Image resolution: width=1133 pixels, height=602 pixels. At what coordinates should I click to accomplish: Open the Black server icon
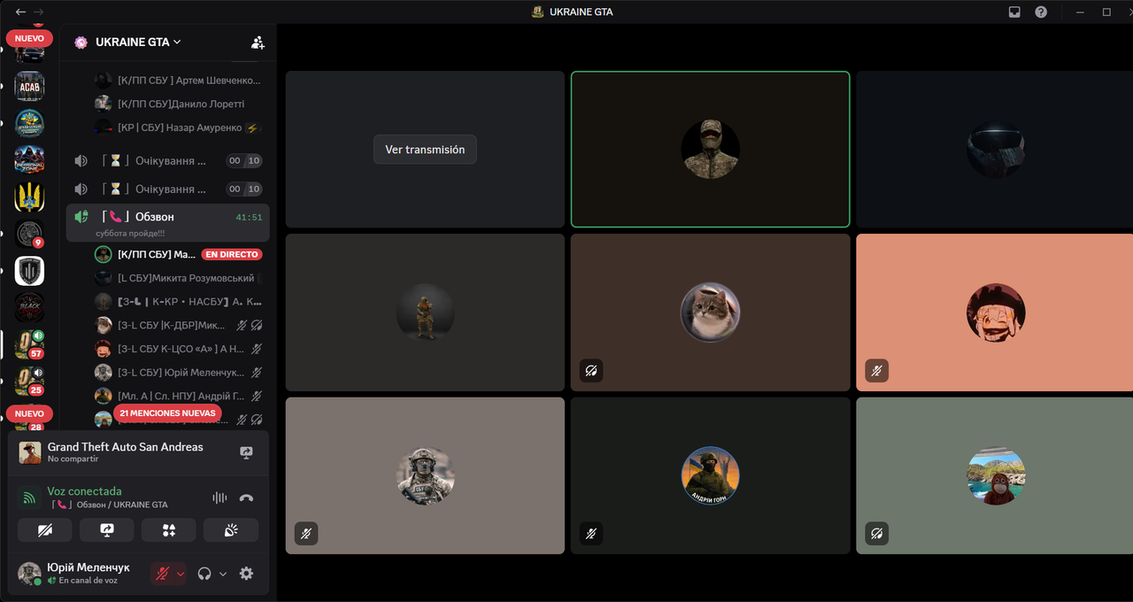pos(30,307)
